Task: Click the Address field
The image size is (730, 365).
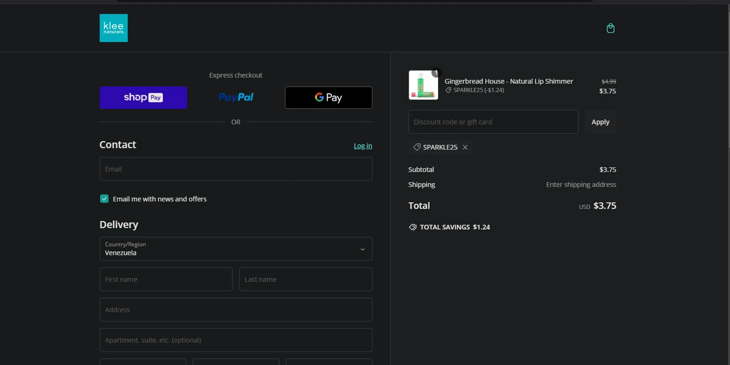Action: 236,310
